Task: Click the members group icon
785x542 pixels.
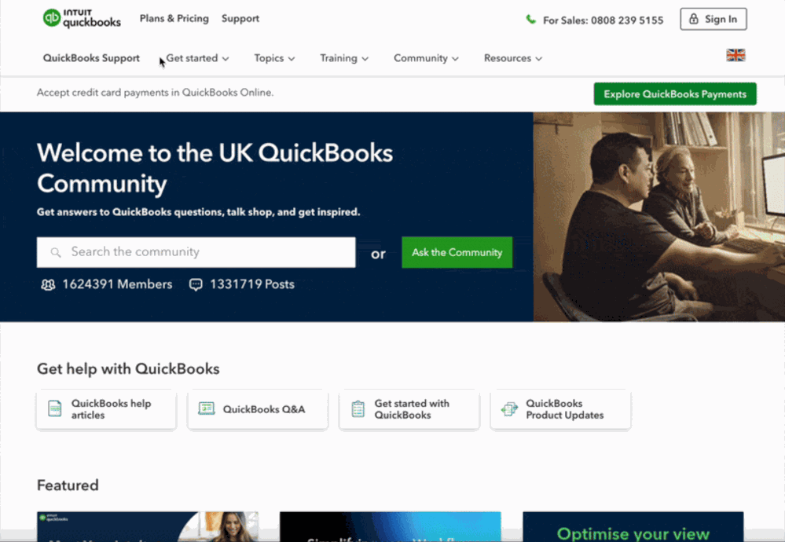Action: [48, 285]
